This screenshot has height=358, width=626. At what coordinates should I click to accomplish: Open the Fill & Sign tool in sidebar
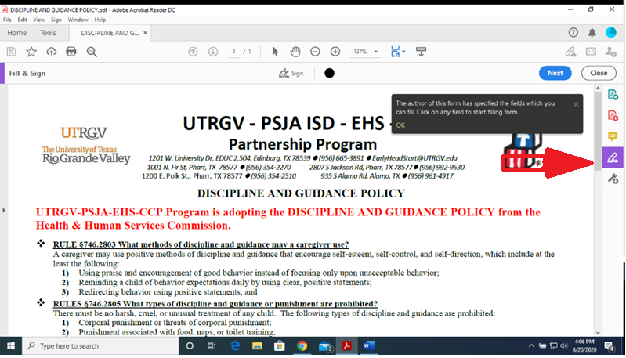click(x=613, y=158)
